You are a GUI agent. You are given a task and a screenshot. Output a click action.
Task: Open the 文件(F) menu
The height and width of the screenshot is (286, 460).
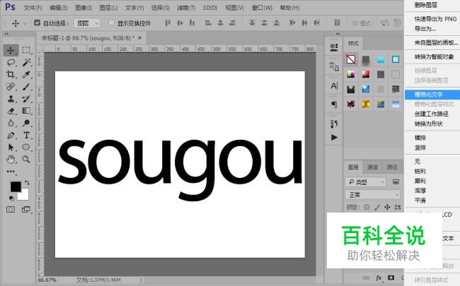click(x=33, y=8)
